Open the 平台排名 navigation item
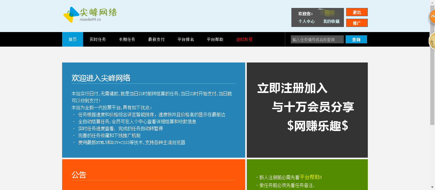This screenshot has height=190, width=435. [185, 39]
